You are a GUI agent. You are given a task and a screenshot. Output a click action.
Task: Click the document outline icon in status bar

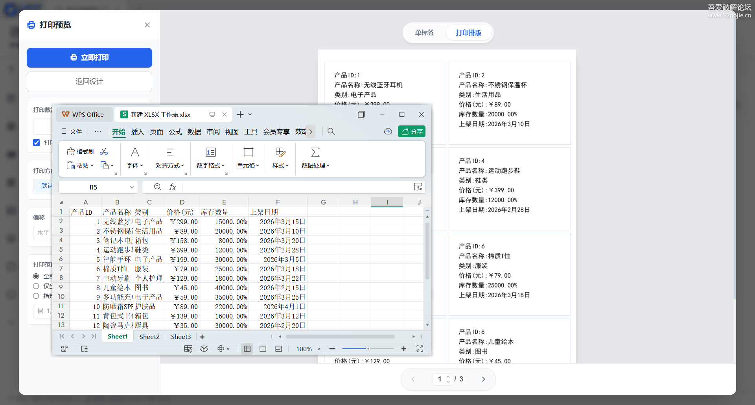pos(84,349)
